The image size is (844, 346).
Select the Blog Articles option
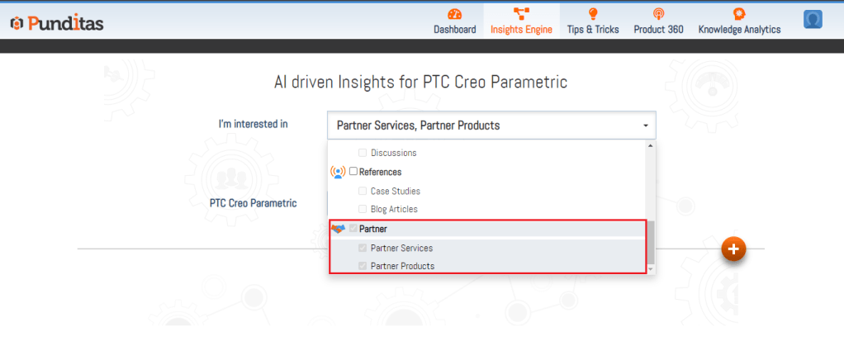click(x=394, y=210)
